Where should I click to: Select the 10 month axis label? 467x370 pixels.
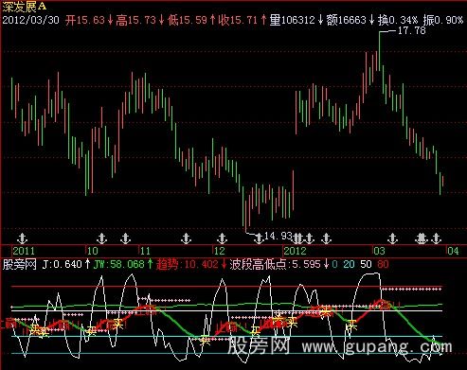click(x=93, y=251)
